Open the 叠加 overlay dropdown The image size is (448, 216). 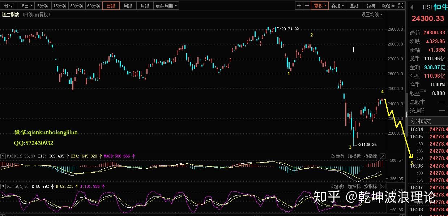pyautogui.click(x=338, y=6)
